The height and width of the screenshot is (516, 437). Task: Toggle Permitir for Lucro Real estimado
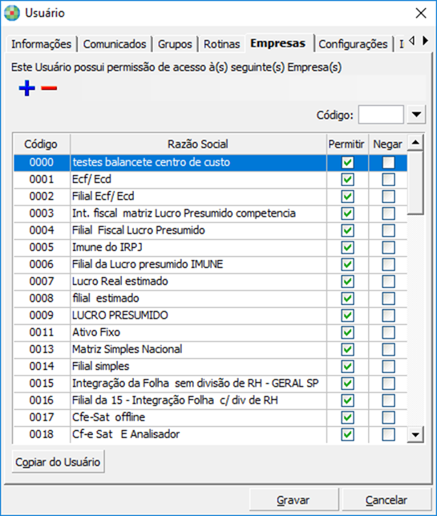point(347,282)
